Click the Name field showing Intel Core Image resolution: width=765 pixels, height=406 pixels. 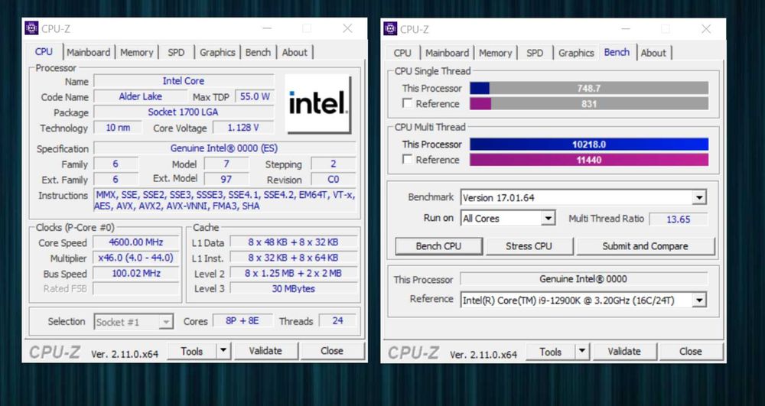[184, 81]
